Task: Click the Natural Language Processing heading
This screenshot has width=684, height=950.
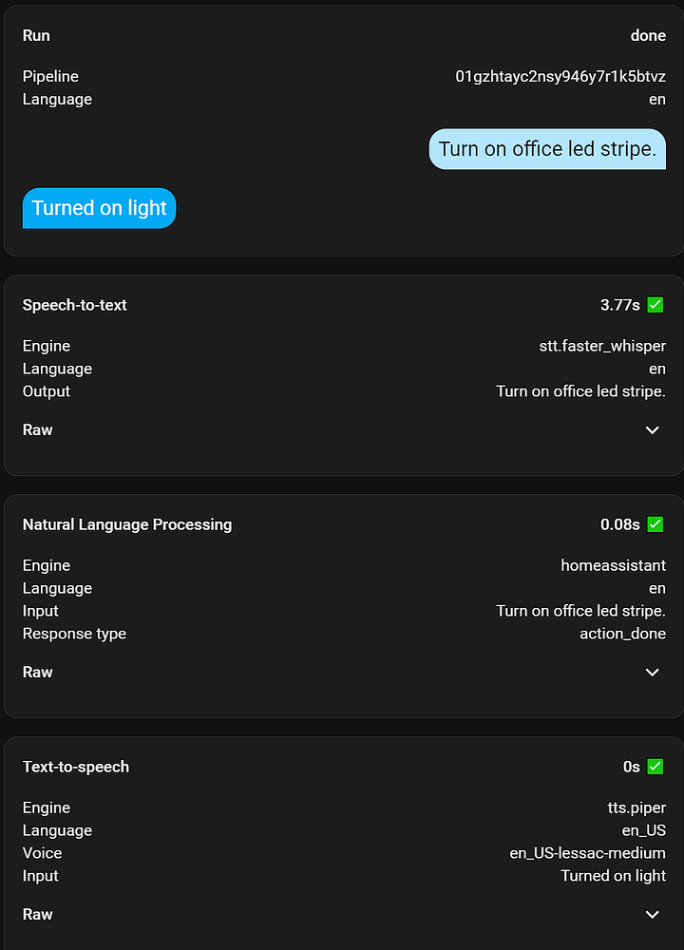Action: point(127,523)
